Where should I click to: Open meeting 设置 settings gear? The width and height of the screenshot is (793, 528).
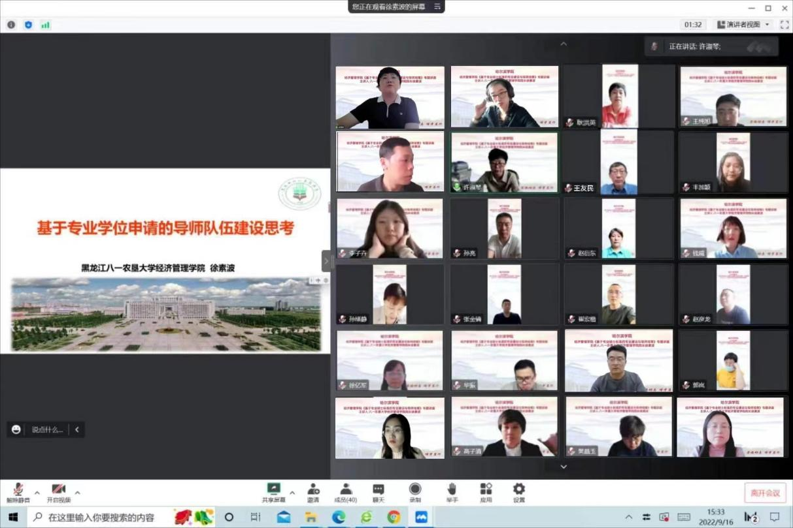pos(519,491)
